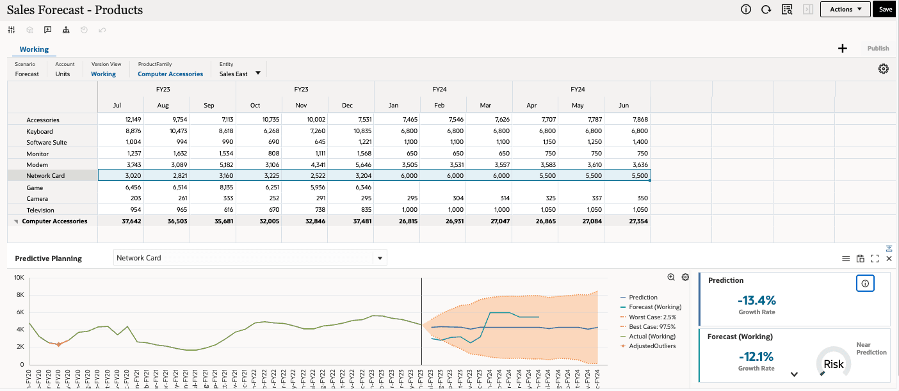Screen dimensions: 899x391
Task: Click the information icon in the top bar
Action: [x=745, y=9]
